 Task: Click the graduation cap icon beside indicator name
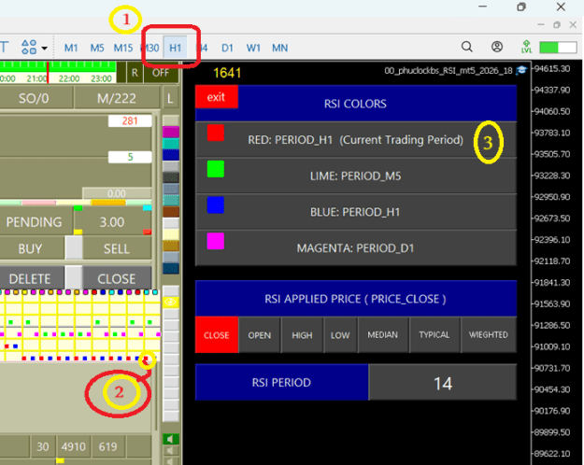pyautogui.click(x=521, y=70)
